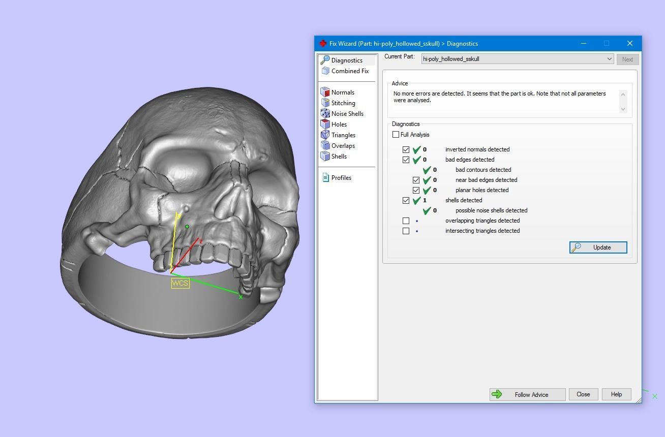This screenshot has width=665, height=437.
Task: Enable the Full Analysis checkbox
Action: click(x=396, y=135)
